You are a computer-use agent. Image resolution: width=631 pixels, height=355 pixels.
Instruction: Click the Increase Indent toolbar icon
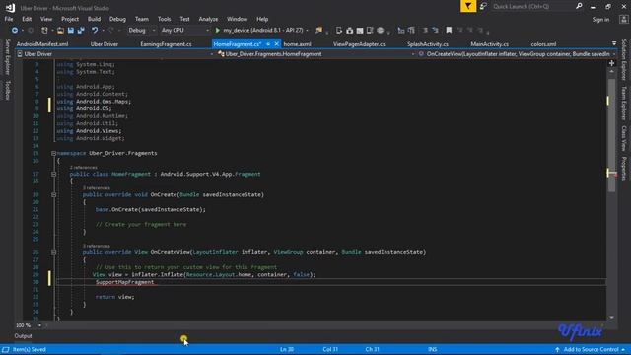411,31
